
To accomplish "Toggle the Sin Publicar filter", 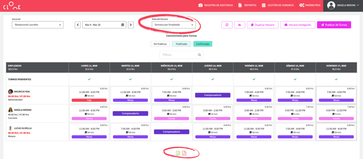I will (x=160, y=44).
